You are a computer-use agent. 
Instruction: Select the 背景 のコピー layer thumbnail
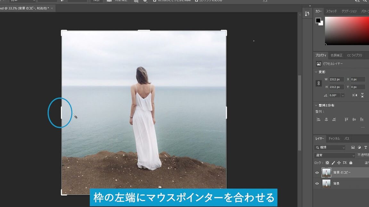[326, 172]
